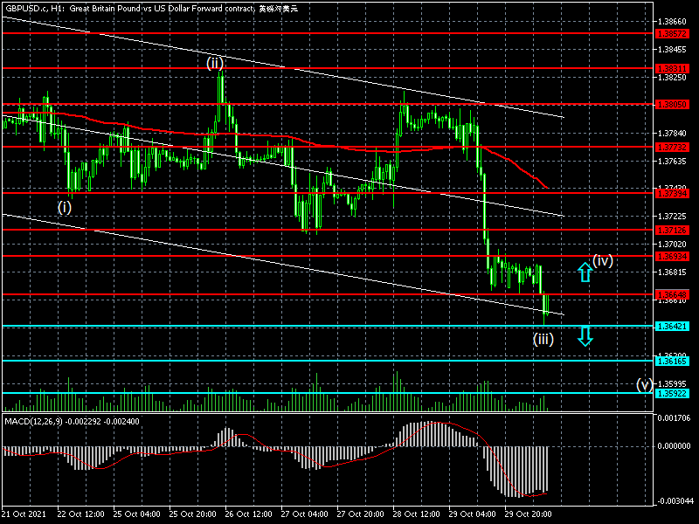Click the 1.38250 price axis value
699x524 pixels.
672,78
